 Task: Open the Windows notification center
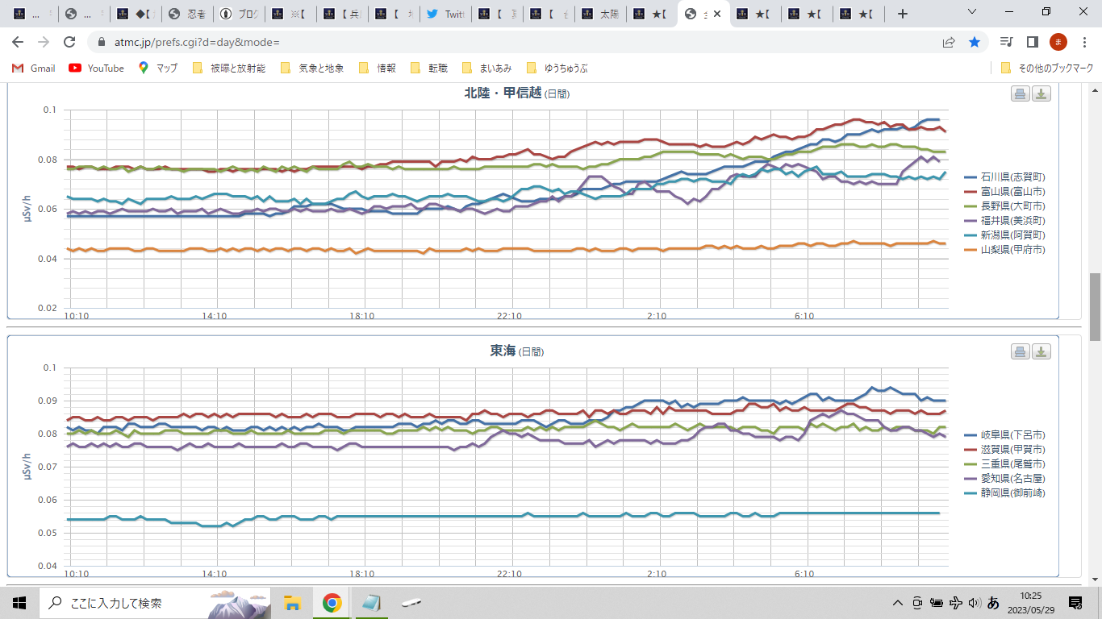point(1075,602)
